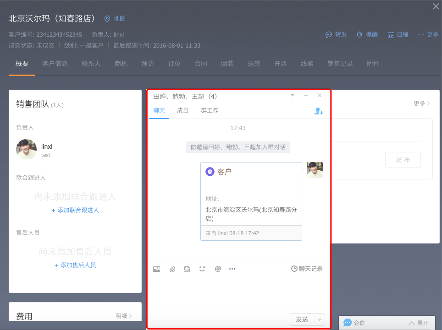Open the 客户信息 tab
Screen dimensions: 442x330
coord(55,64)
